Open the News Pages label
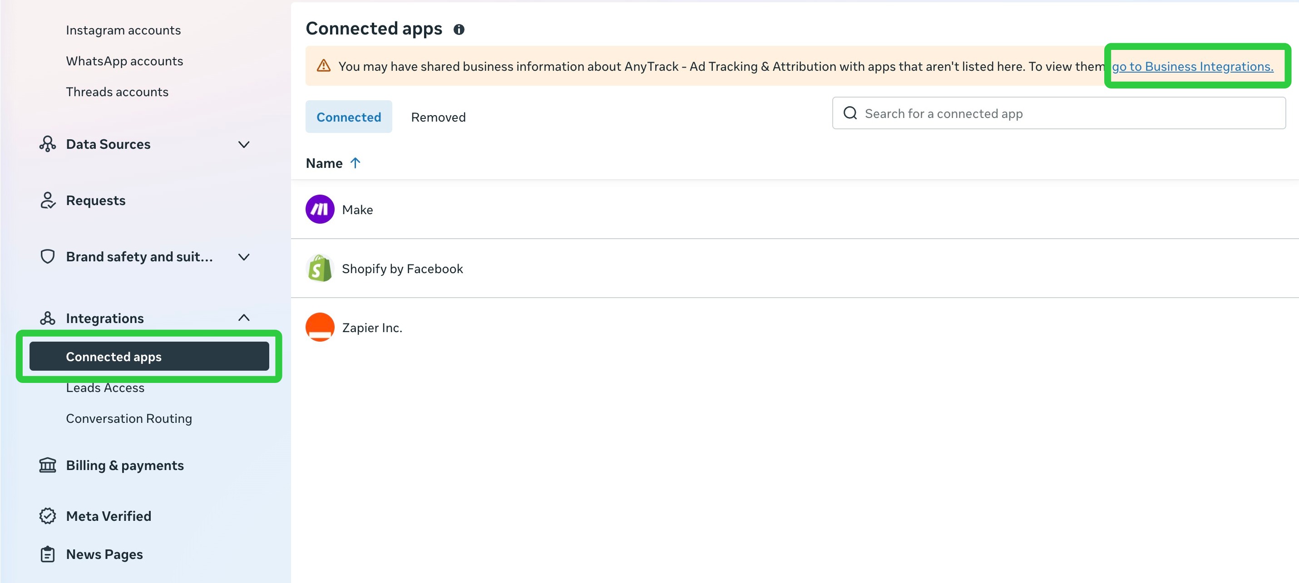The image size is (1299, 583). (104, 554)
